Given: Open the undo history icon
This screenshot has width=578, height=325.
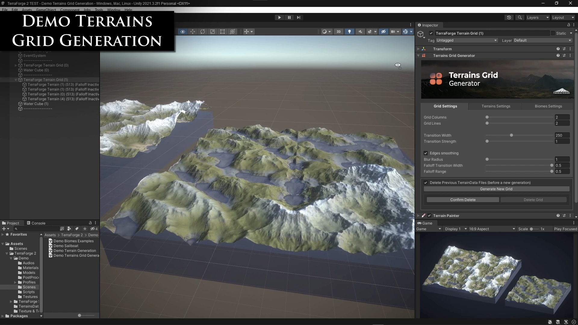Looking at the screenshot, I should [x=509, y=17].
